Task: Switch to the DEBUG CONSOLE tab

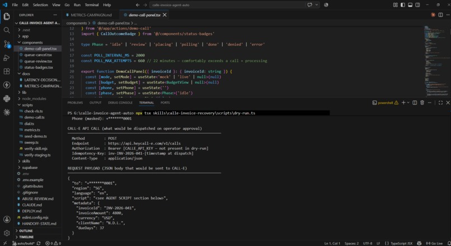Action: click(x=120, y=103)
